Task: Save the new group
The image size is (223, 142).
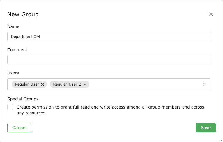Action: [x=206, y=128]
